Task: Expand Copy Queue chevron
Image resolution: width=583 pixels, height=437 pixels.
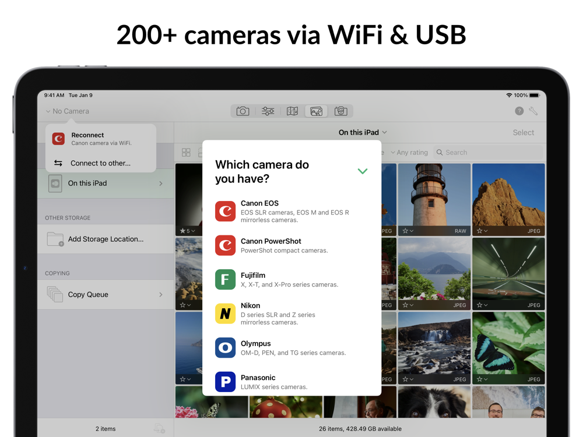Action: tap(161, 294)
